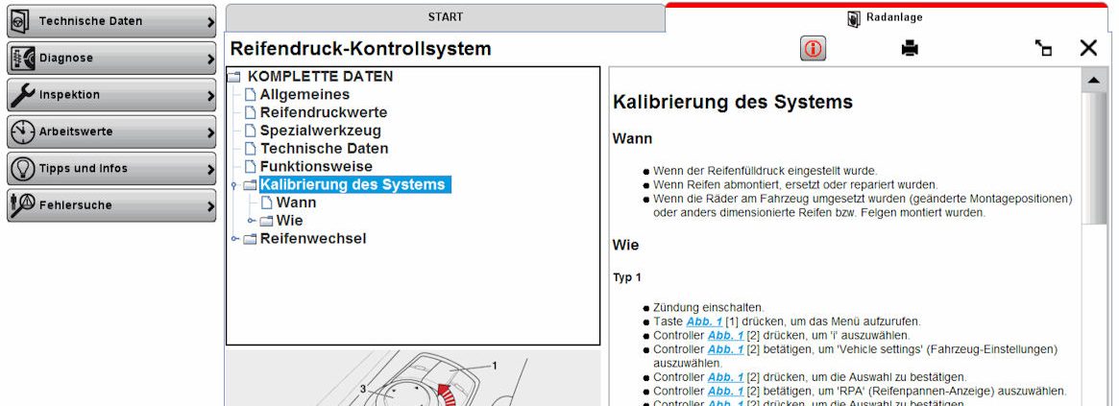Click the arrow on the Inspektion button

point(209,96)
